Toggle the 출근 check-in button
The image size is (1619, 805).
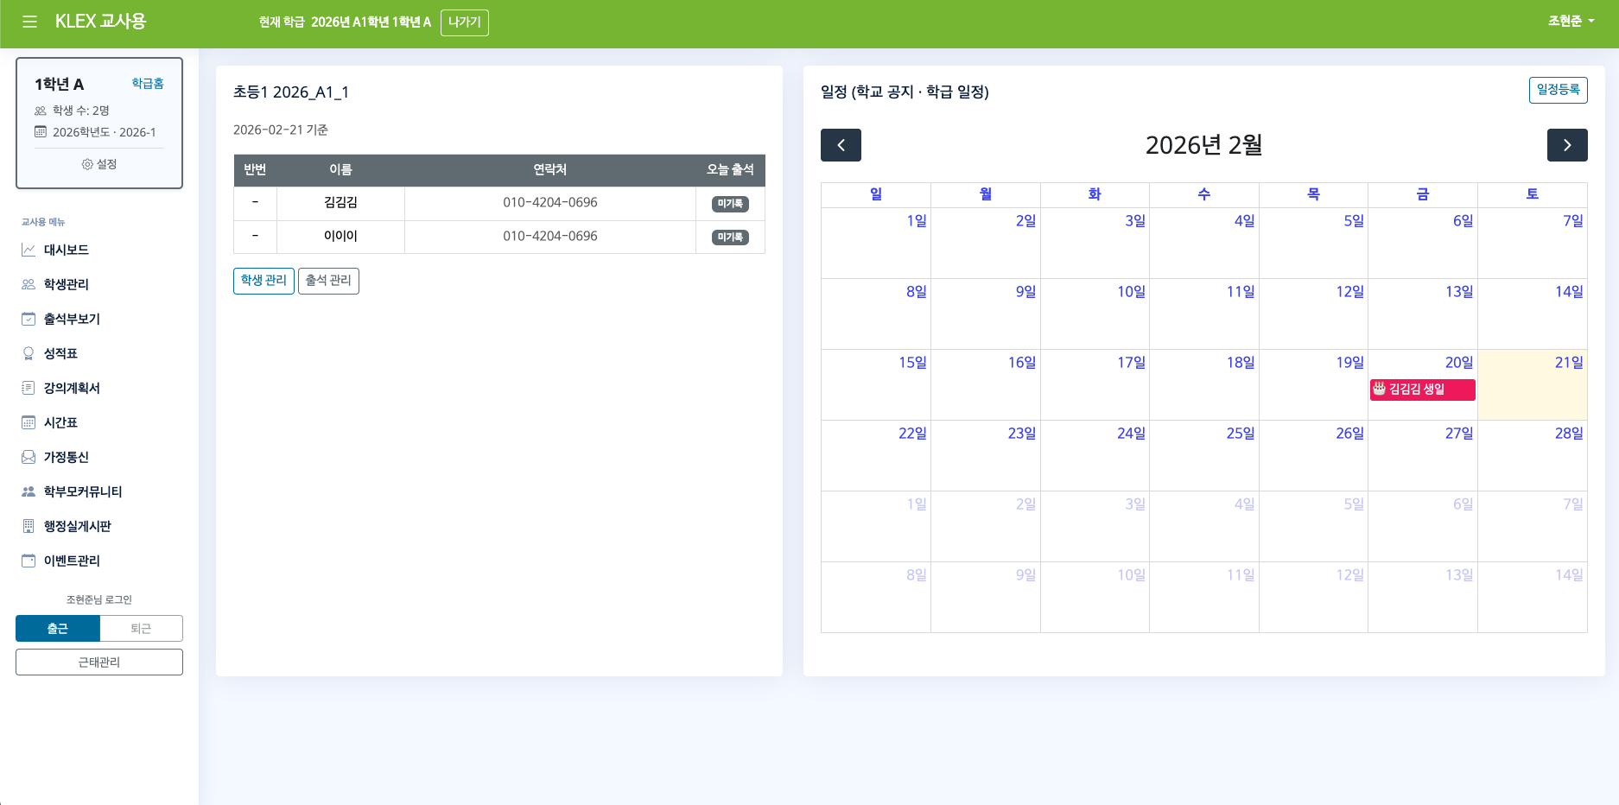[x=58, y=628]
